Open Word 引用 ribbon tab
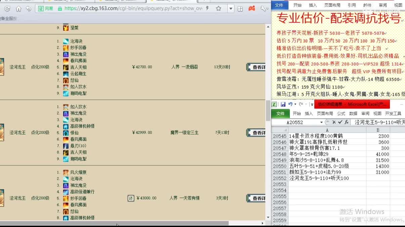Viewport: 405px width, 227px height. [x=352, y=5]
